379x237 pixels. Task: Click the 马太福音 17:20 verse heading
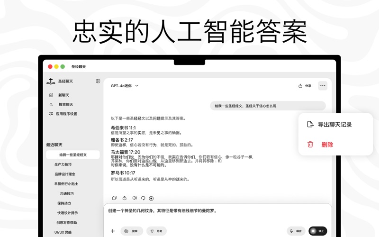(126, 152)
